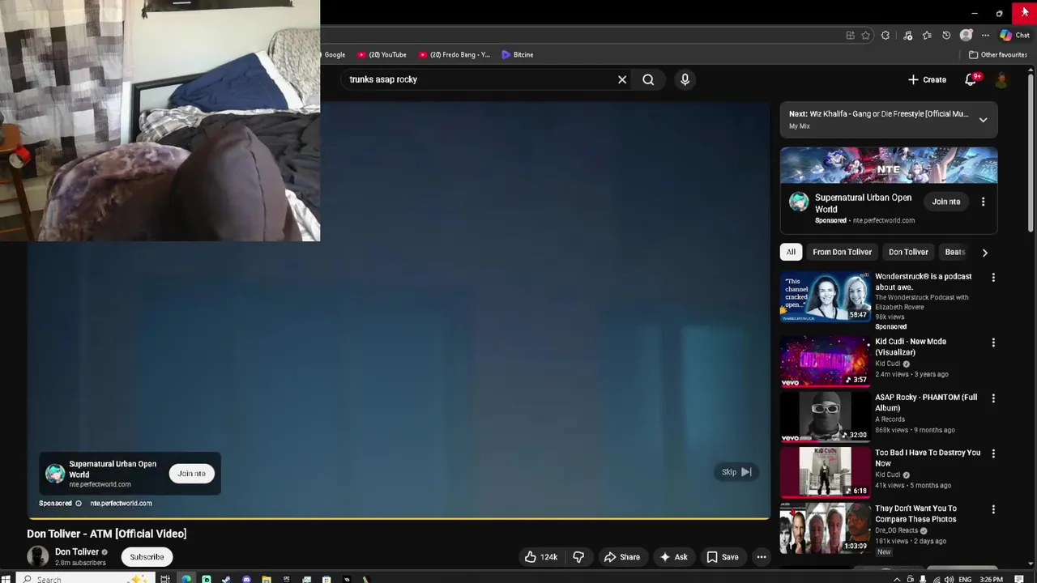This screenshot has height=583, width=1037.
Task: Click the ad info icon beside Sponsored
Action: coord(79,503)
